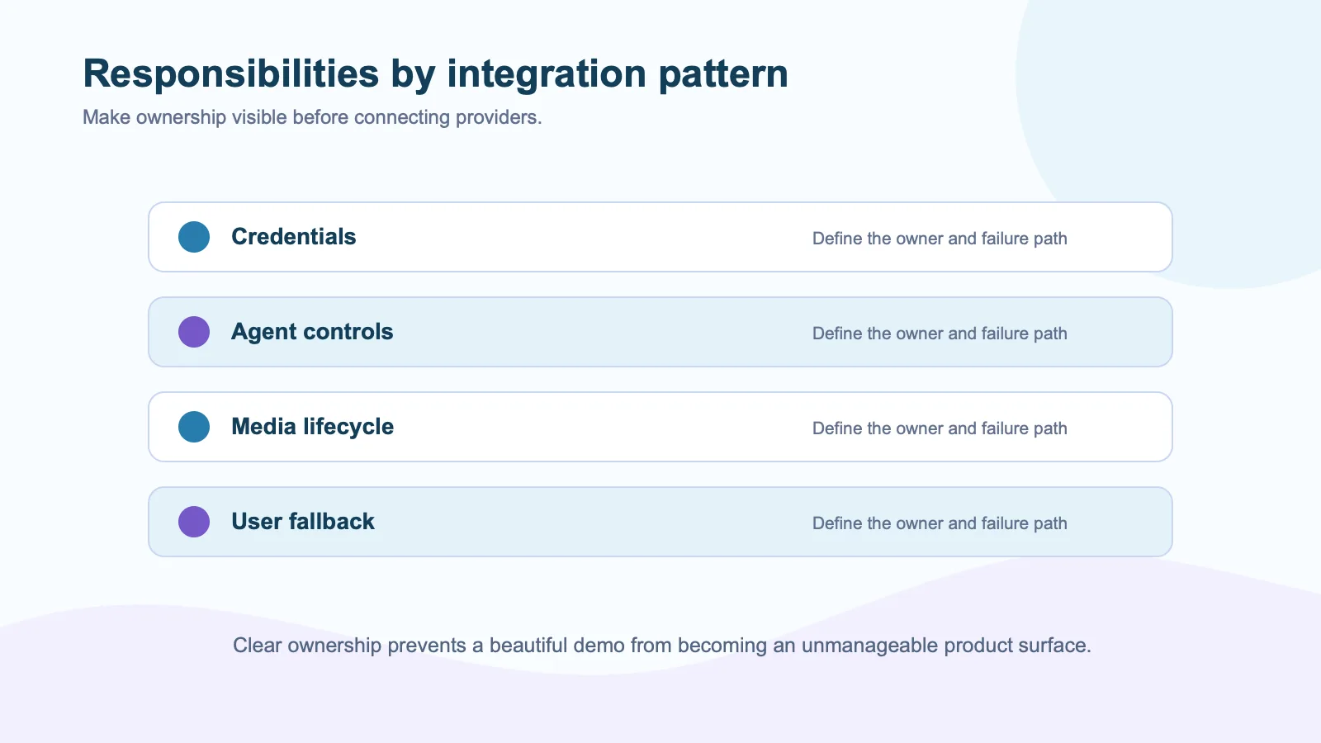Screen dimensions: 1321x743
Task: Select the Credentials label
Action: pos(294,237)
